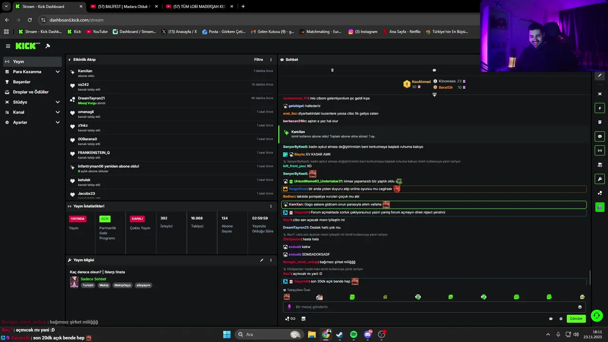Viewport: 608px width, 342px height.
Task: Click the trash icon in the Sohbet header
Action: click(332, 70)
